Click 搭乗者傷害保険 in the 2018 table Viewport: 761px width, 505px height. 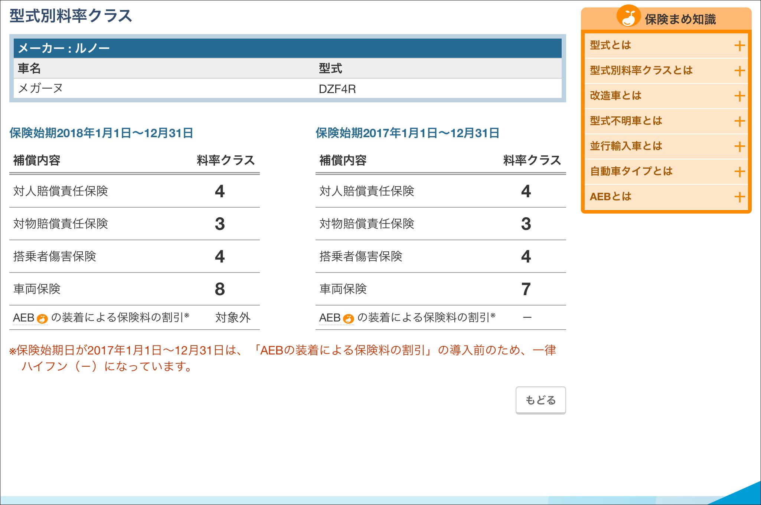click(55, 256)
